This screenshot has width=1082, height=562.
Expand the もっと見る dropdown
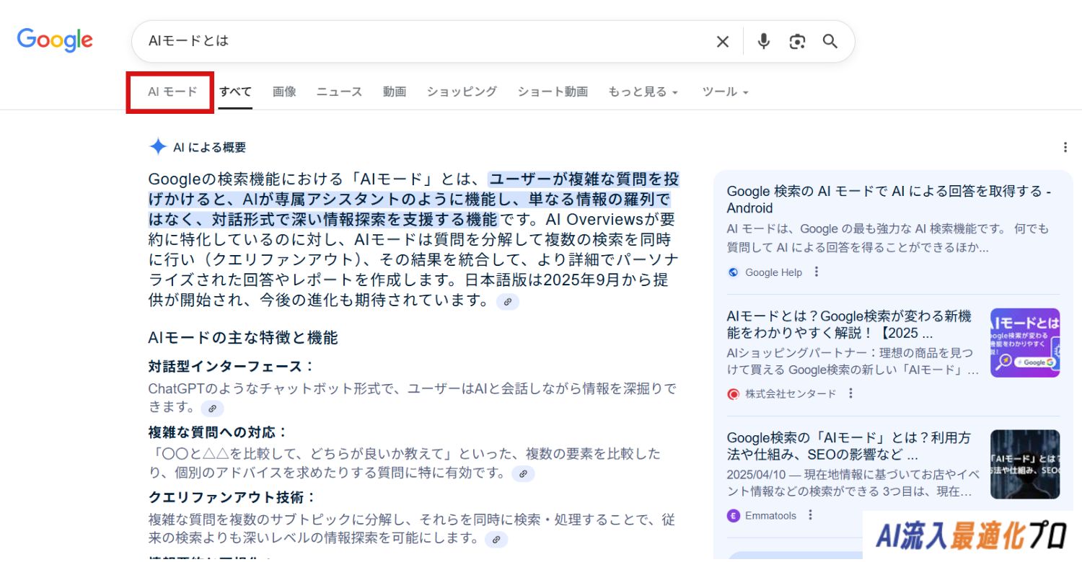[x=643, y=92]
